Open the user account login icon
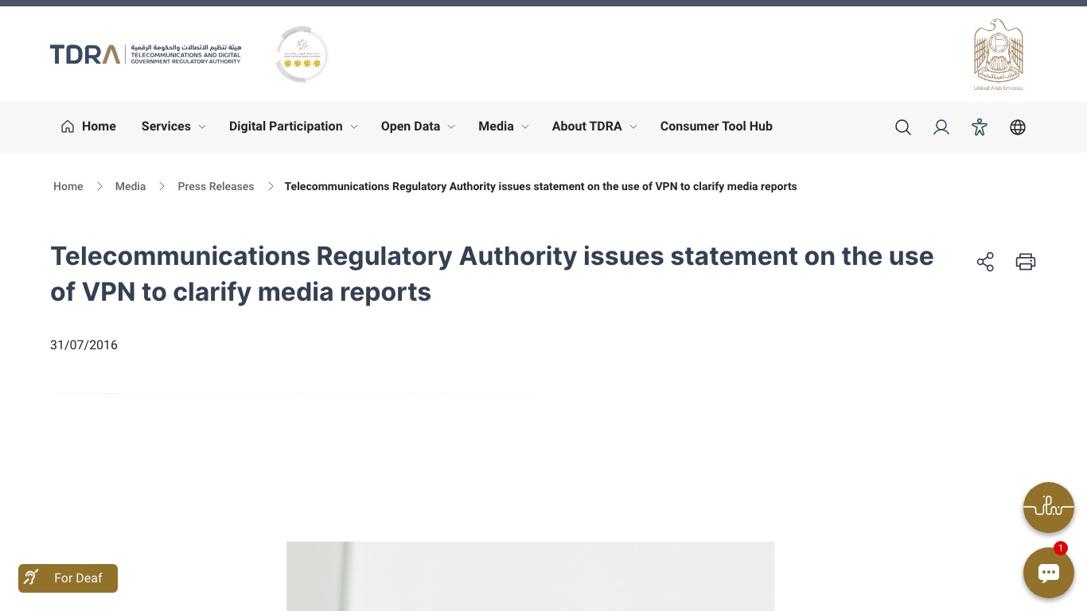 pos(941,127)
